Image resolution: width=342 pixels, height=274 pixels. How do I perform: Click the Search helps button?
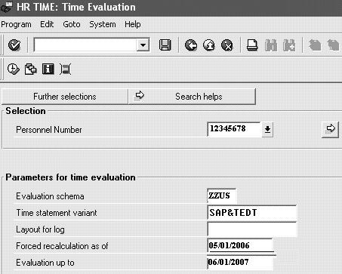tap(193, 97)
